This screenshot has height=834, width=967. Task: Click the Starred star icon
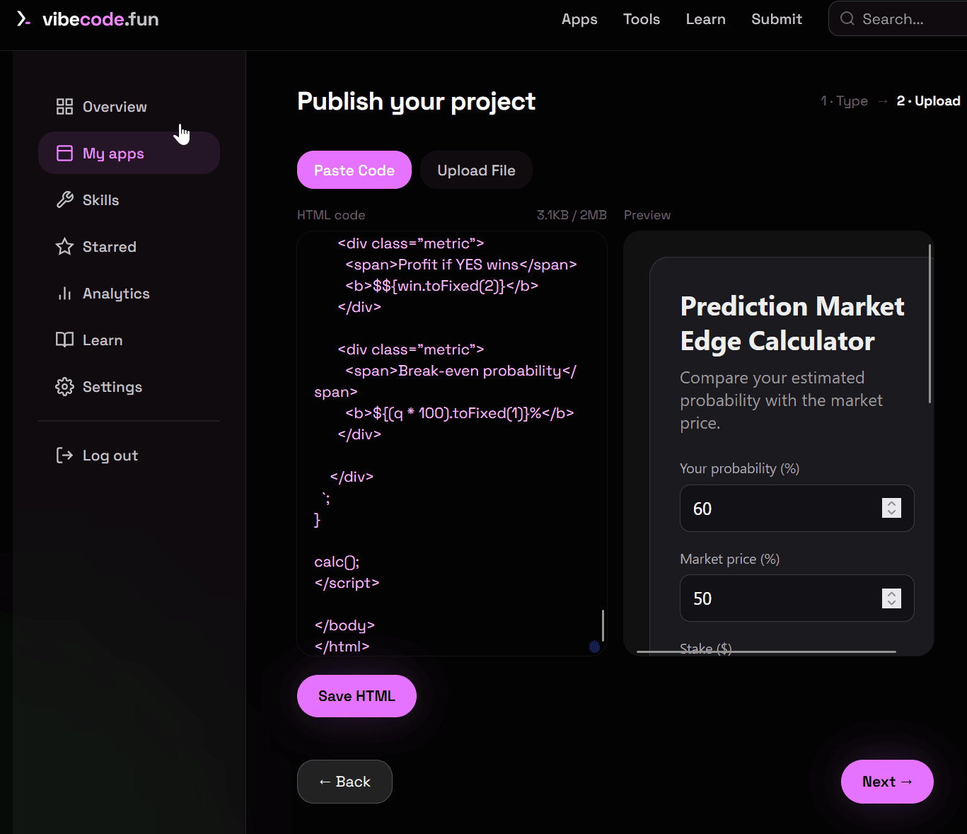(64, 247)
